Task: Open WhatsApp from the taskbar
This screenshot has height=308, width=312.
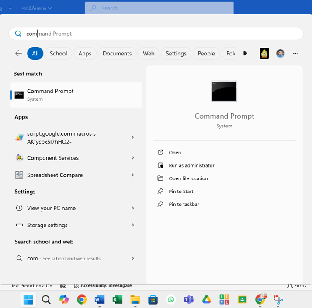Action: 171,299
